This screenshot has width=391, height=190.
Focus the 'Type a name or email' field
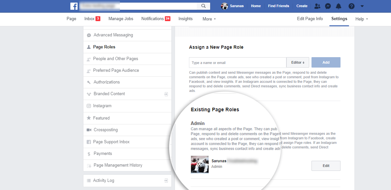[238, 63]
